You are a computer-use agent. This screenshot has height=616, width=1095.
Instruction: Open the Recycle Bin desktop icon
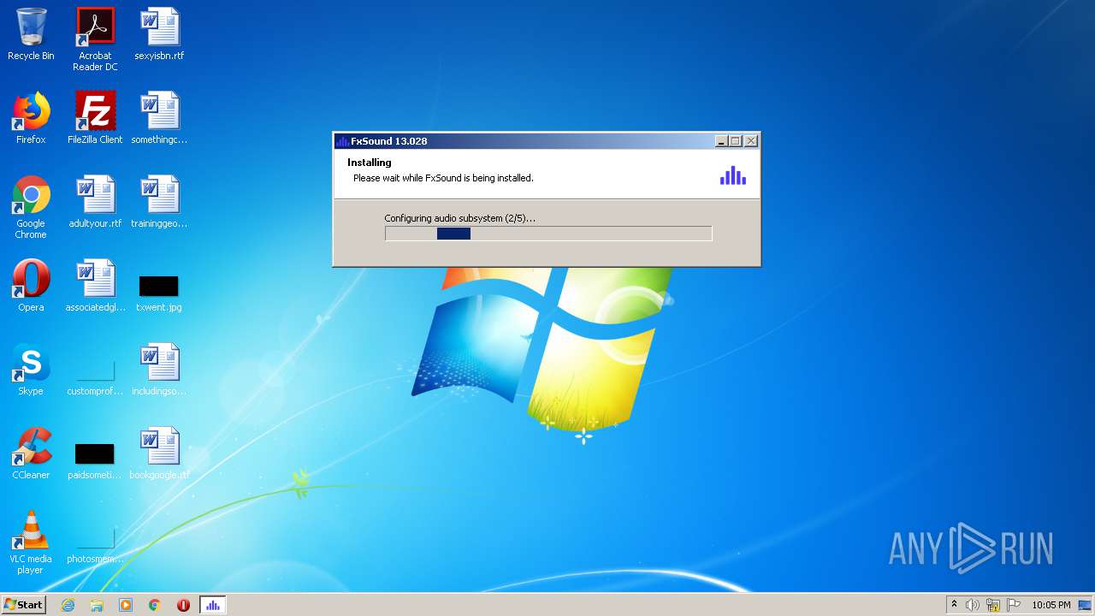pos(31,34)
